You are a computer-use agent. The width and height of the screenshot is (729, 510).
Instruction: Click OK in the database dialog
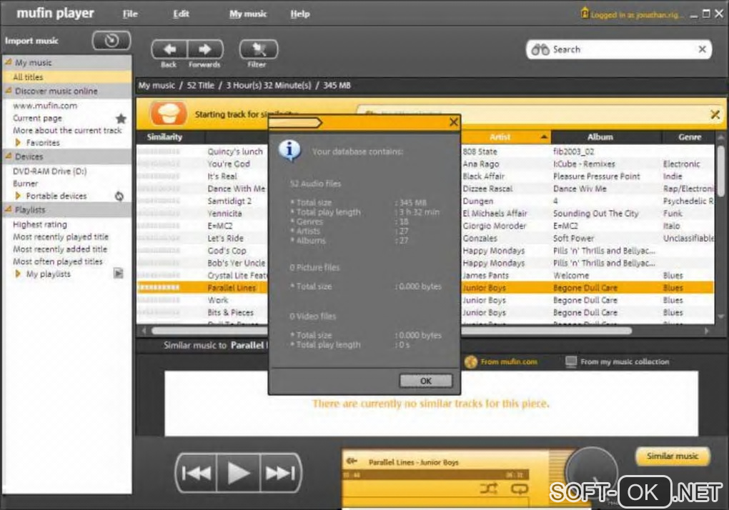click(x=426, y=381)
